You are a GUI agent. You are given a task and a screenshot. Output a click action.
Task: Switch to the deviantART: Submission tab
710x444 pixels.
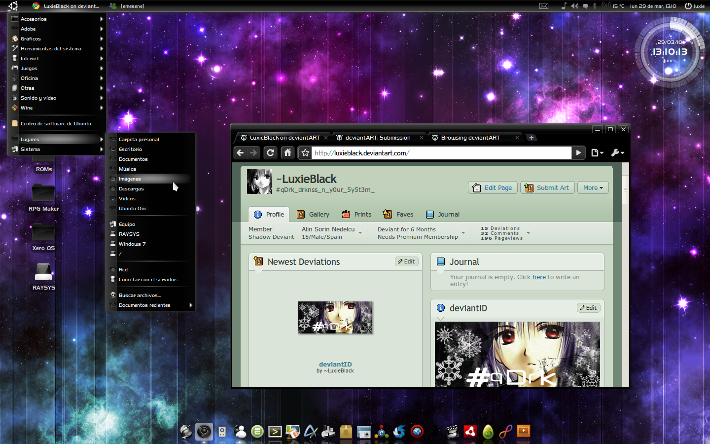(x=379, y=138)
